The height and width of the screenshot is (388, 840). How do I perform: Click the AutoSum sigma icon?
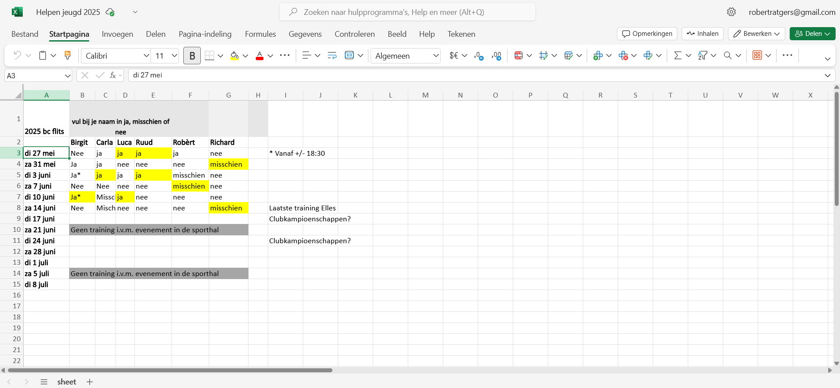(x=678, y=56)
